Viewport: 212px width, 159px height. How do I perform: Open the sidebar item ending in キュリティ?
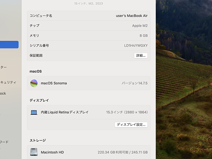(x=8, y=82)
